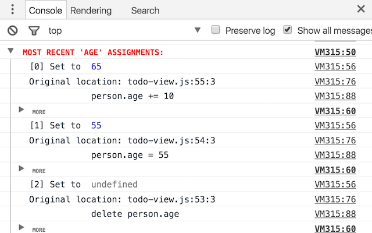
Task: Switch to the Console tab
Action: (x=45, y=10)
